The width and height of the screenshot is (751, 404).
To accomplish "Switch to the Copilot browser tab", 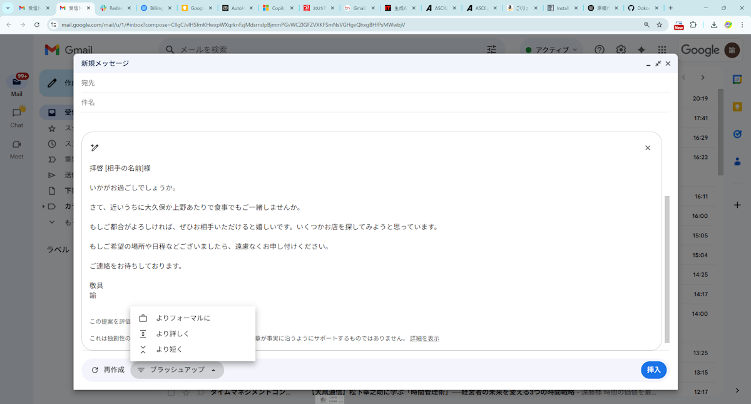I will 278,8.
